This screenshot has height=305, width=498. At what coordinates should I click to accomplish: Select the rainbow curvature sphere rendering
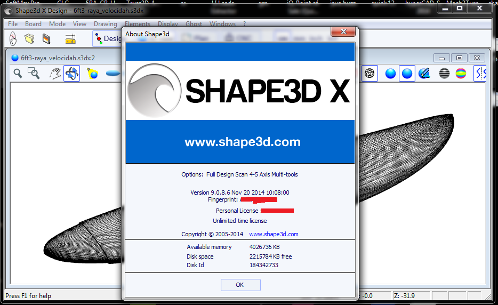tap(461, 74)
